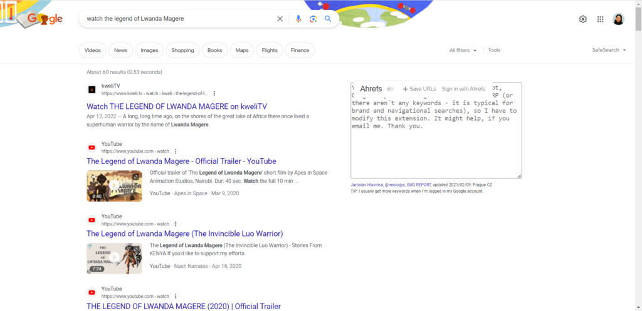Click the blue magnifier search icon

[328, 19]
